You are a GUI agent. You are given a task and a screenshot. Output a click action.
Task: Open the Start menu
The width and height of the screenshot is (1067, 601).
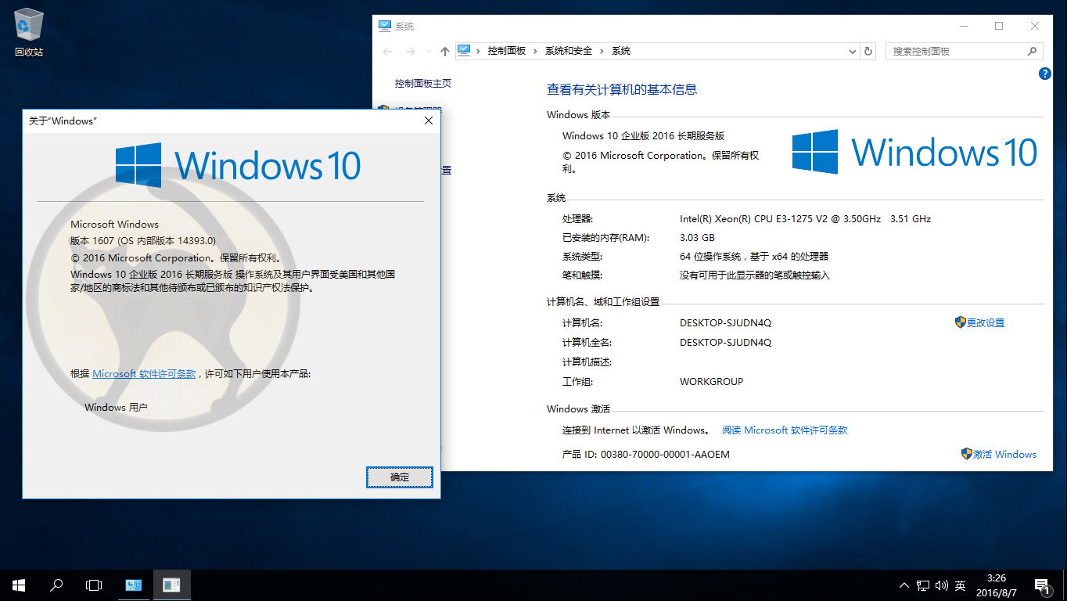[x=19, y=585]
